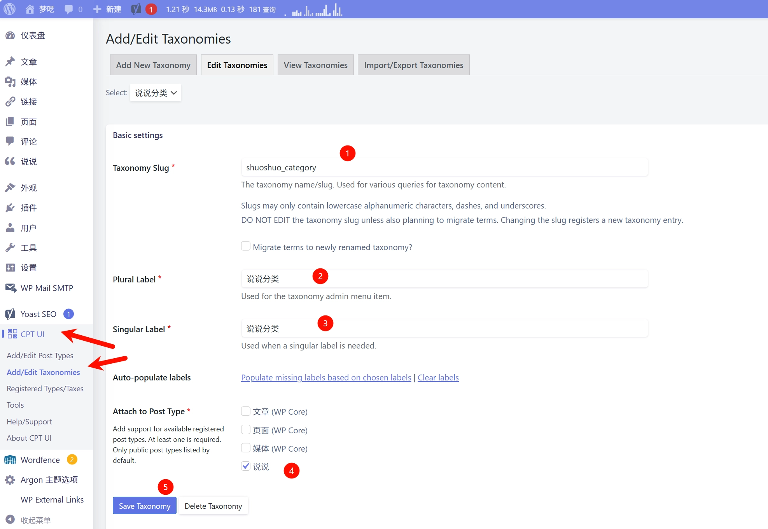Click the plus 新建 new content icon
Viewport: 768px width, 529px height.
pos(97,9)
